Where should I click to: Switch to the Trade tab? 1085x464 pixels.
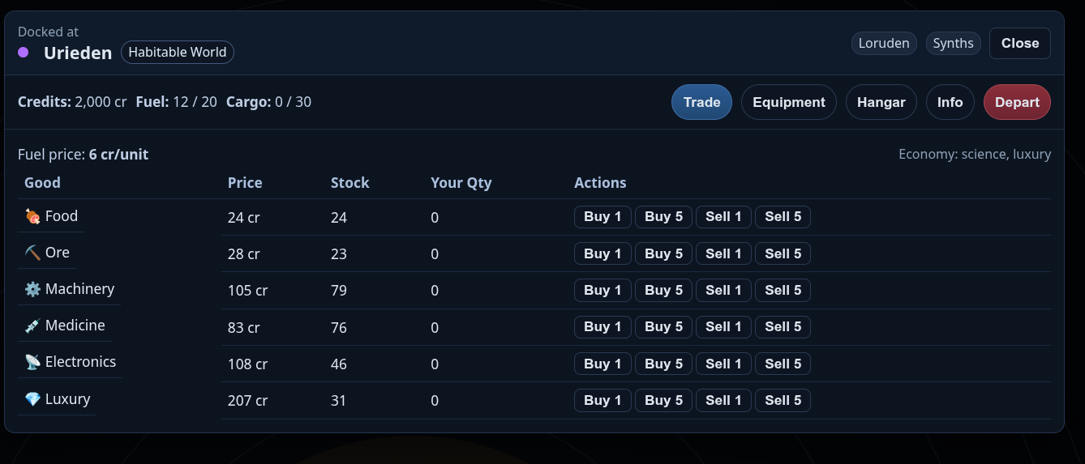(701, 102)
